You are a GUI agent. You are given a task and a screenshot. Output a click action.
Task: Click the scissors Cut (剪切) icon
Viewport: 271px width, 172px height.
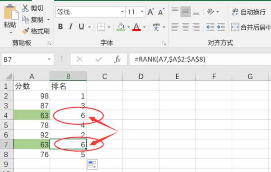click(25, 8)
